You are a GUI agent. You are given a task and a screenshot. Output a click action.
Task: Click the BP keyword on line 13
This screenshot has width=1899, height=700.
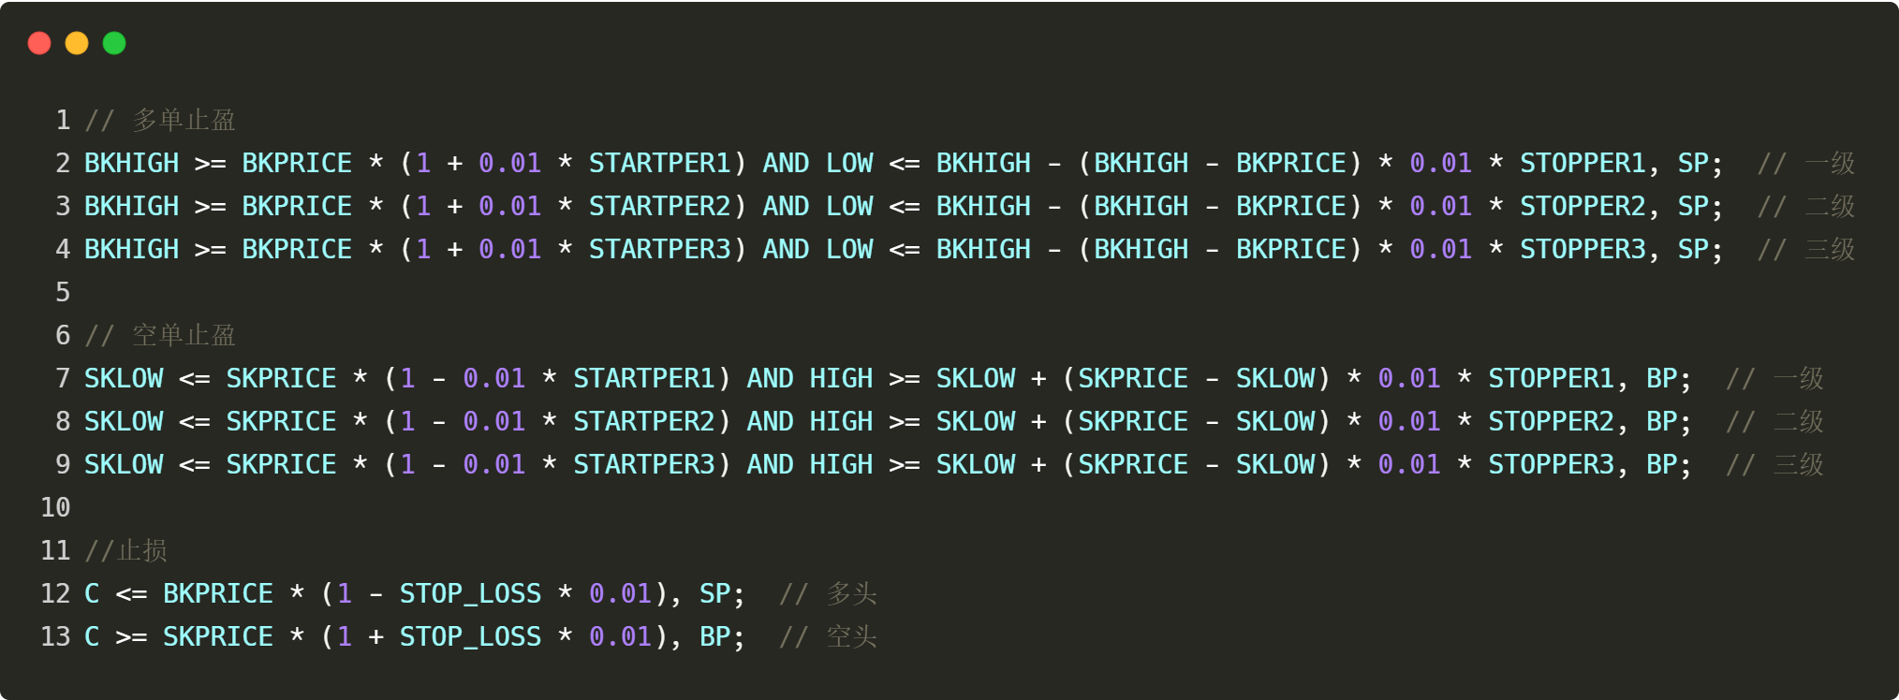click(x=715, y=636)
